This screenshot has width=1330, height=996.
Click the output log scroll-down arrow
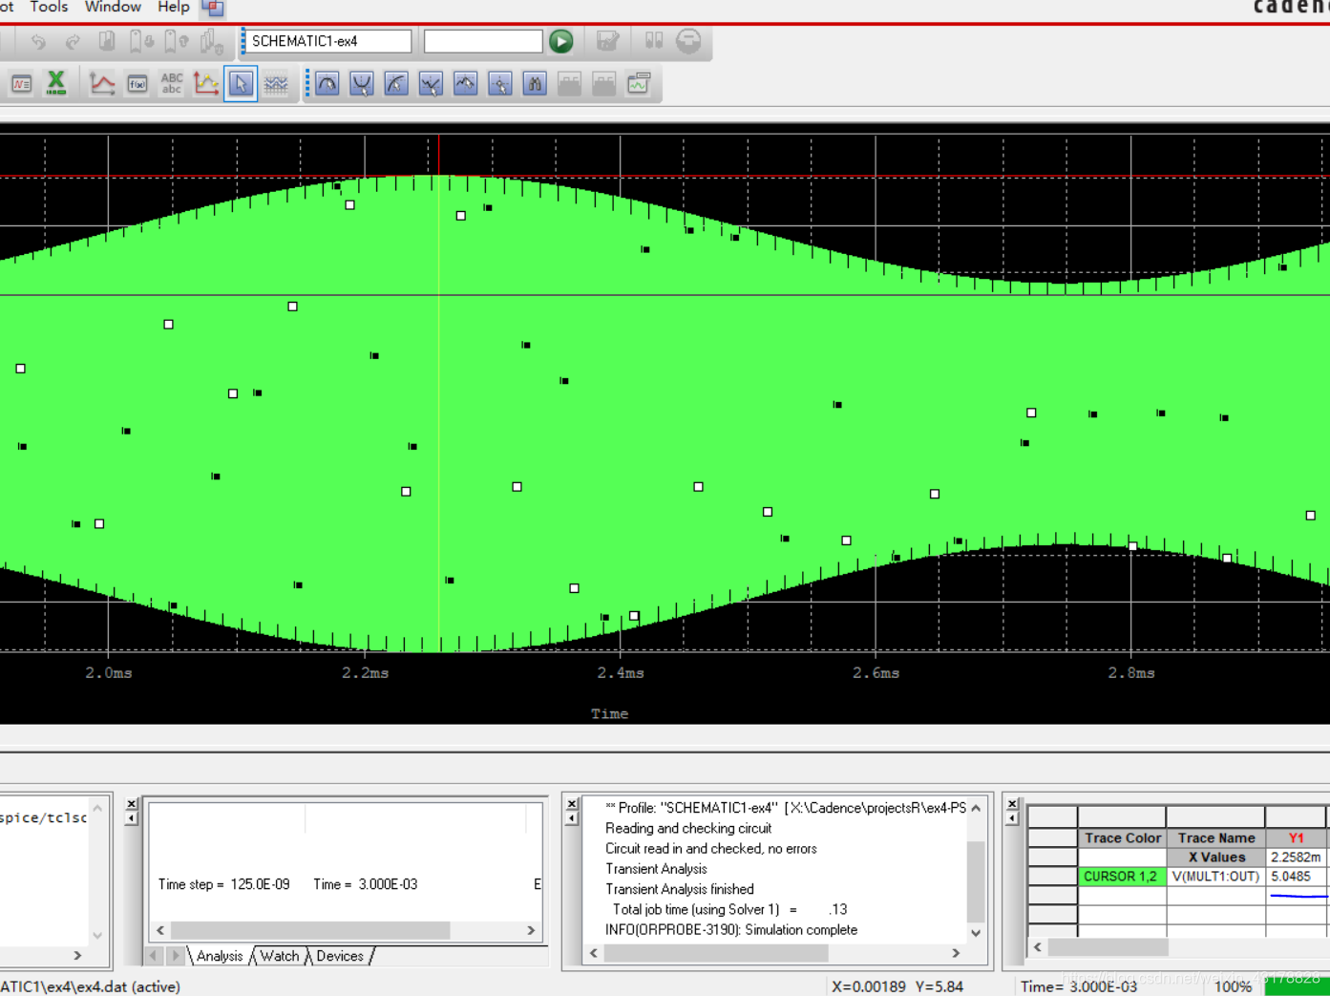coord(976,933)
